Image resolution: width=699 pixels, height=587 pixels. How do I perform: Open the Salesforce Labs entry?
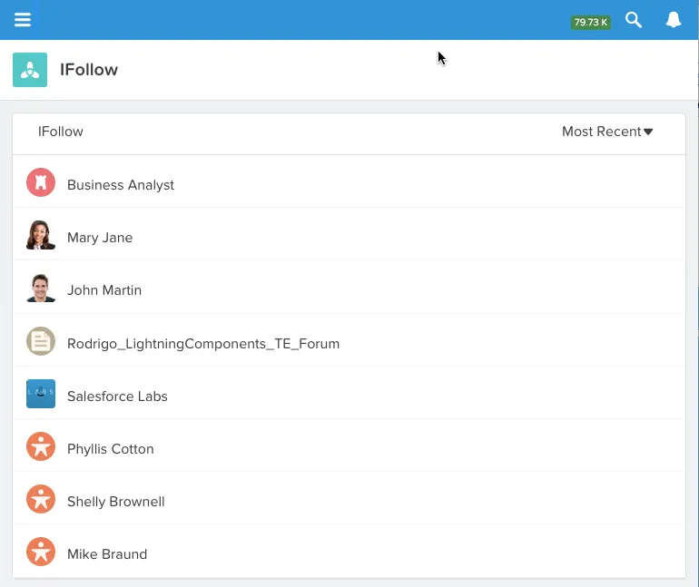click(117, 396)
